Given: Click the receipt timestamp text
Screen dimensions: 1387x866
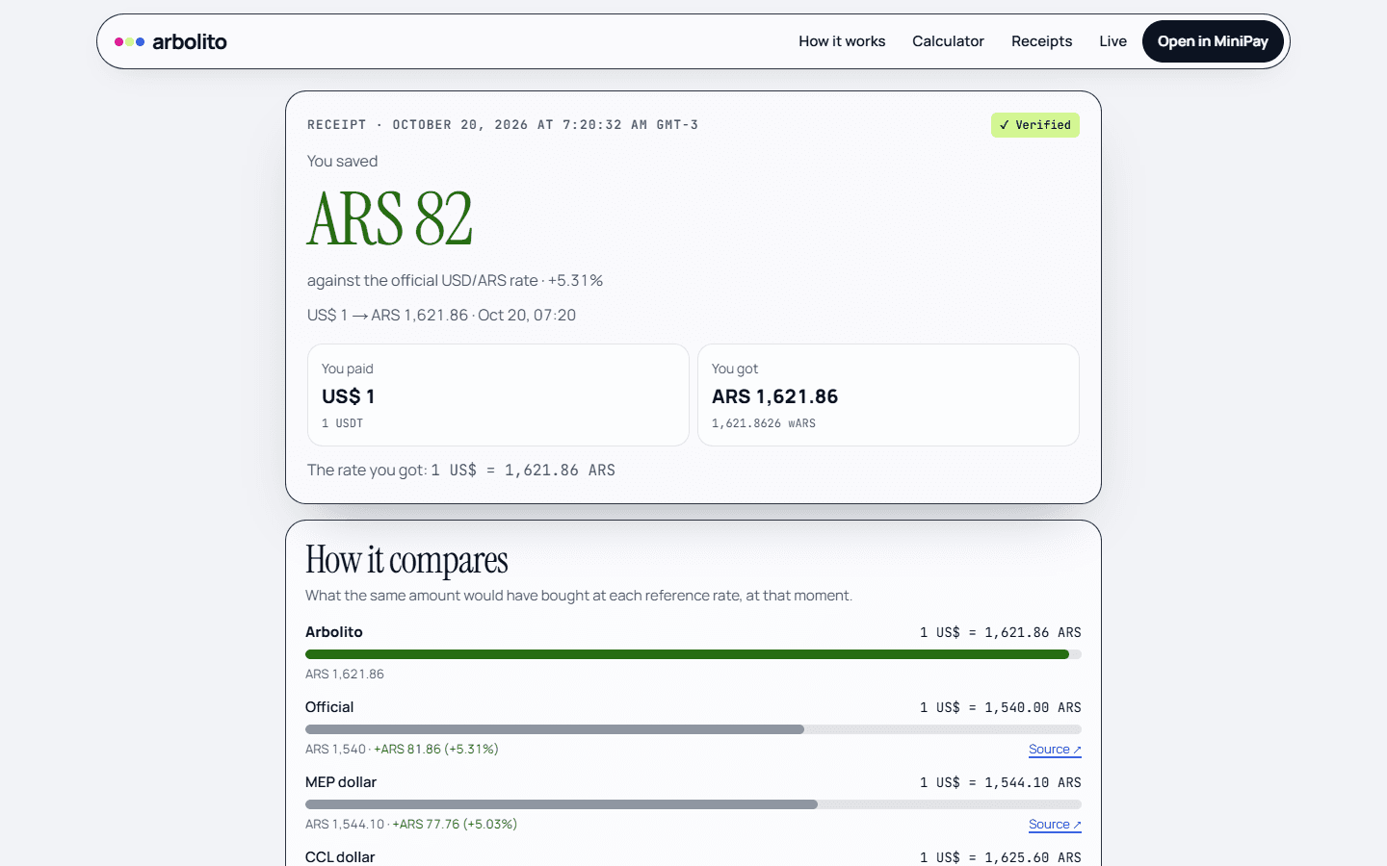Looking at the screenshot, I should pos(503,125).
